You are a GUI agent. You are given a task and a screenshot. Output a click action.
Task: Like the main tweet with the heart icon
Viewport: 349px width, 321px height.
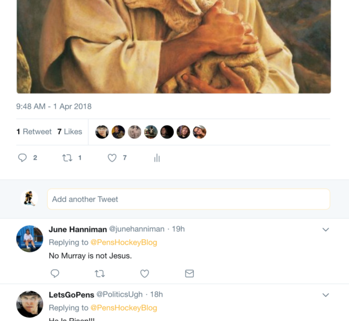click(112, 157)
